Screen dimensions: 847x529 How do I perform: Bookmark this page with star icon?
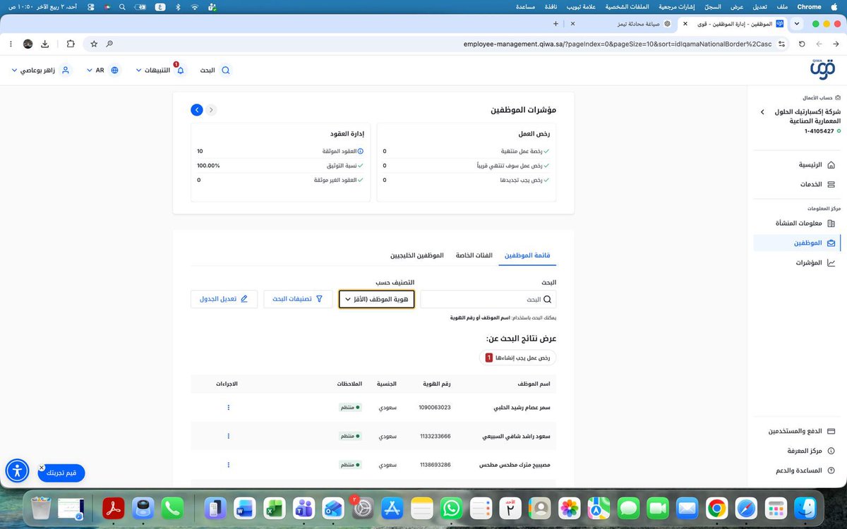click(x=94, y=44)
